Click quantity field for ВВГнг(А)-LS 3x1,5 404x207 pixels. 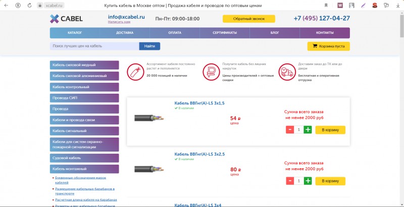[299, 130]
